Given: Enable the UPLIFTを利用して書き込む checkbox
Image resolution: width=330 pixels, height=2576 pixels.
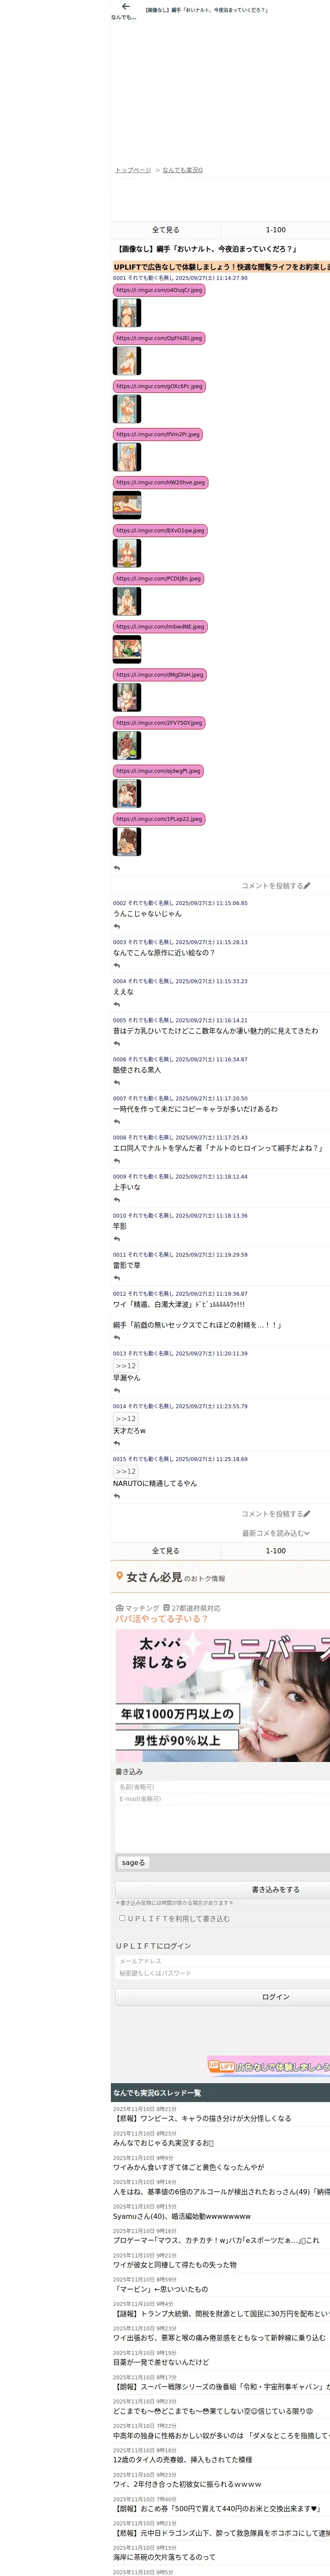Looking at the screenshot, I should coord(122,1918).
